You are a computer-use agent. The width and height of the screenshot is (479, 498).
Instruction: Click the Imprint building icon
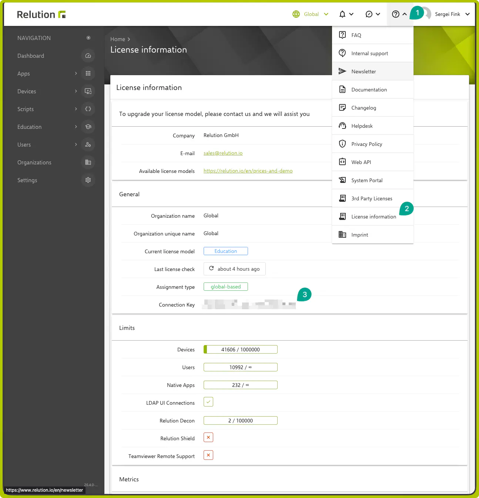pyautogui.click(x=342, y=234)
